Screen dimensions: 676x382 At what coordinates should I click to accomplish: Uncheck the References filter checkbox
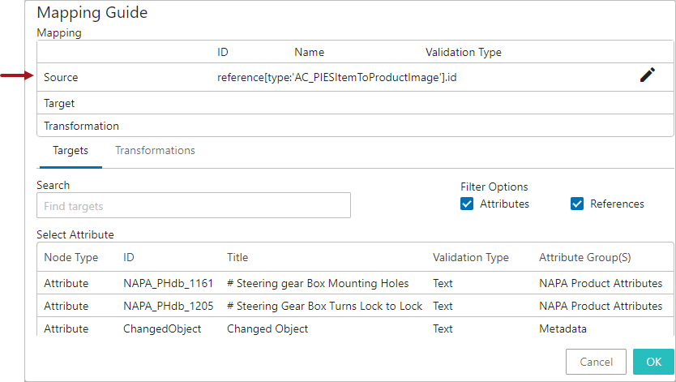pyautogui.click(x=577, y=204)
